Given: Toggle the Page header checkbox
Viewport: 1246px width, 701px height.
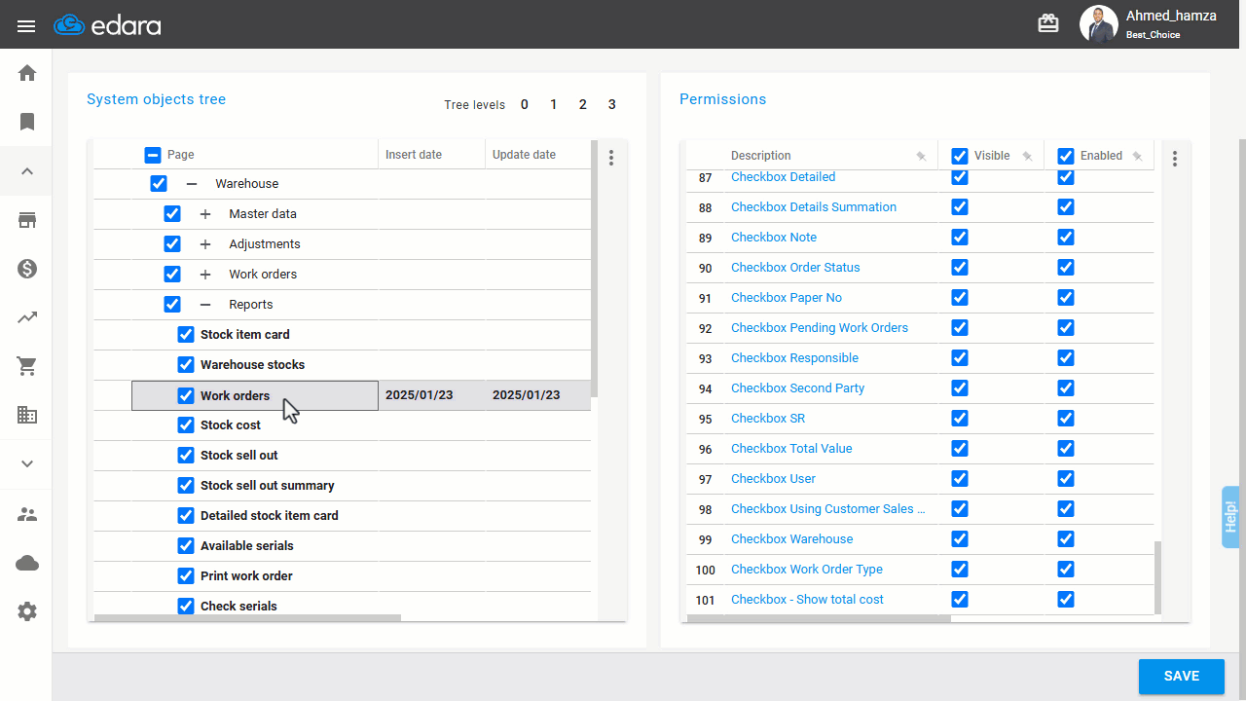Looking at the screenshot, I should coord(153,155).
